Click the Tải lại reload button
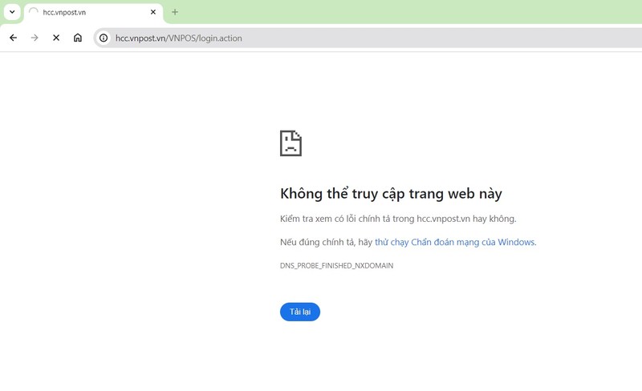The image size is (642, 391). tap(300, 312)
